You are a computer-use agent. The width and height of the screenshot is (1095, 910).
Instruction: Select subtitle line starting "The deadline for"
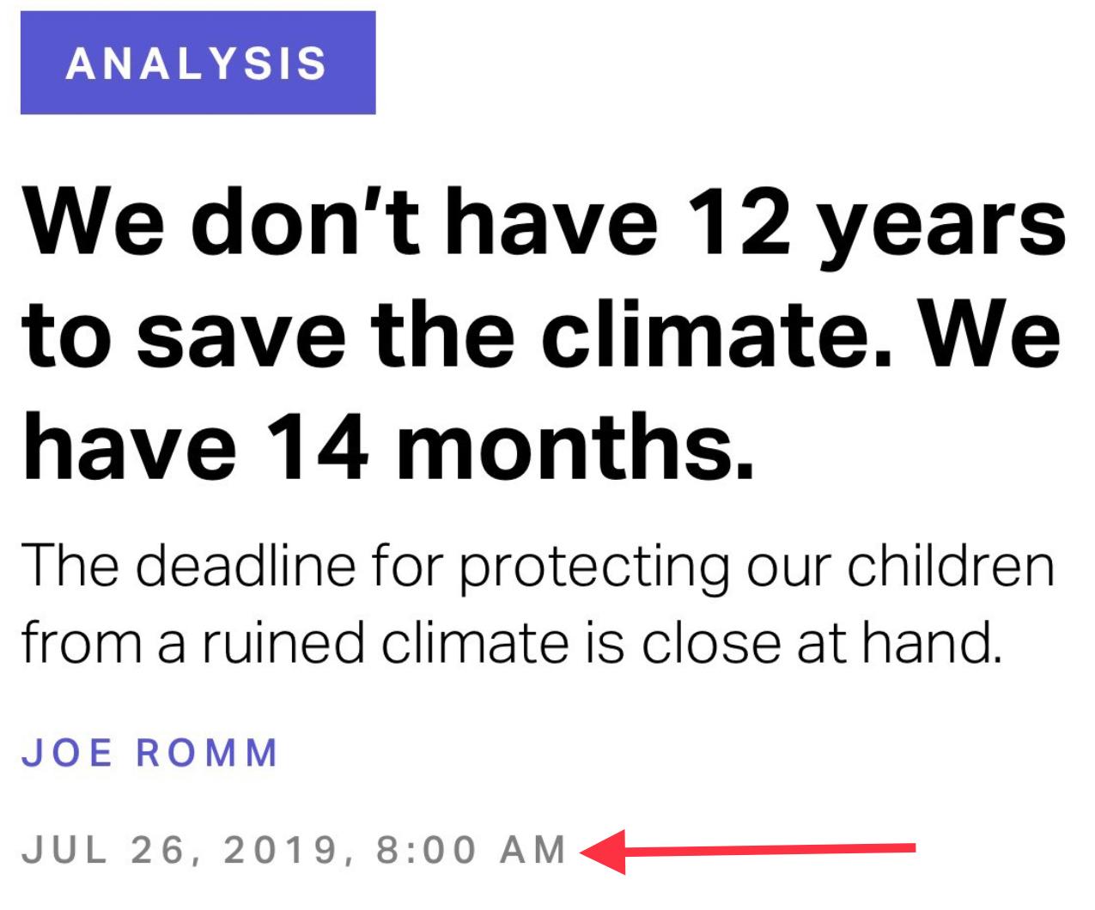(x=538, y=567)
